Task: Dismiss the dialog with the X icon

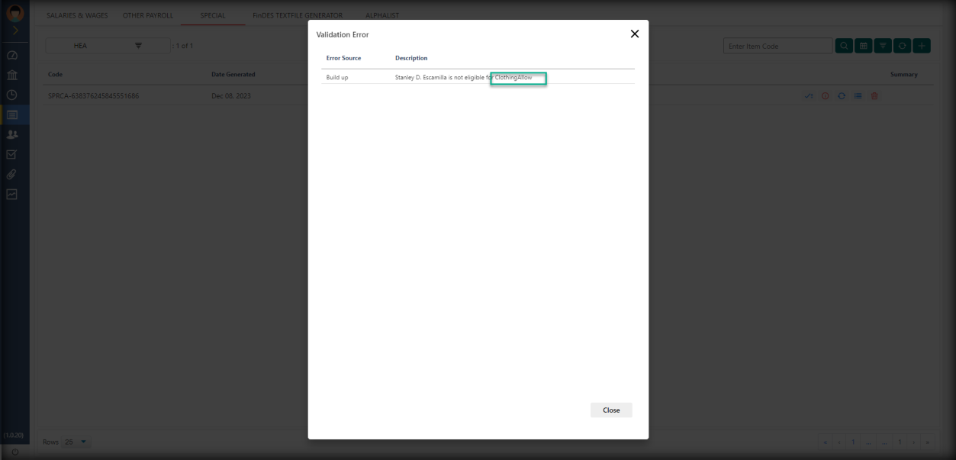Action: [x=634, y=34]
